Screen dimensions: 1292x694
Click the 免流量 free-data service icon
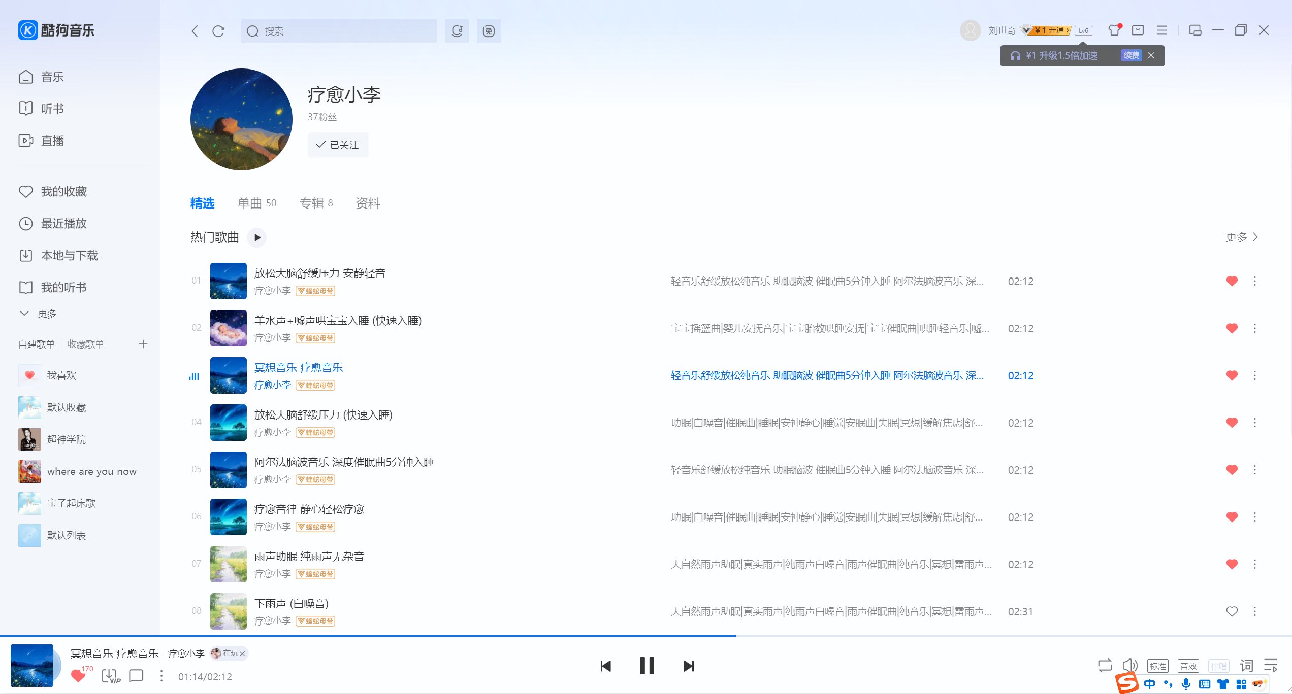click(489, 31)
